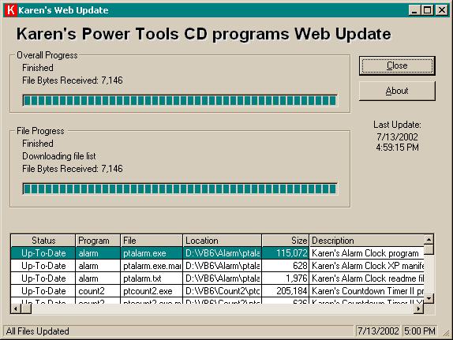Sort by the File column header
The image size is (453, 340).
pos(152,241)
